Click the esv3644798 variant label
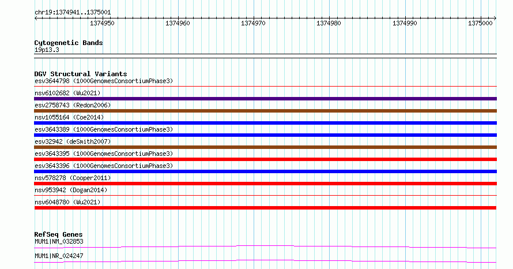The height and width of the screenshot is (269, 513). click(104, 81)
